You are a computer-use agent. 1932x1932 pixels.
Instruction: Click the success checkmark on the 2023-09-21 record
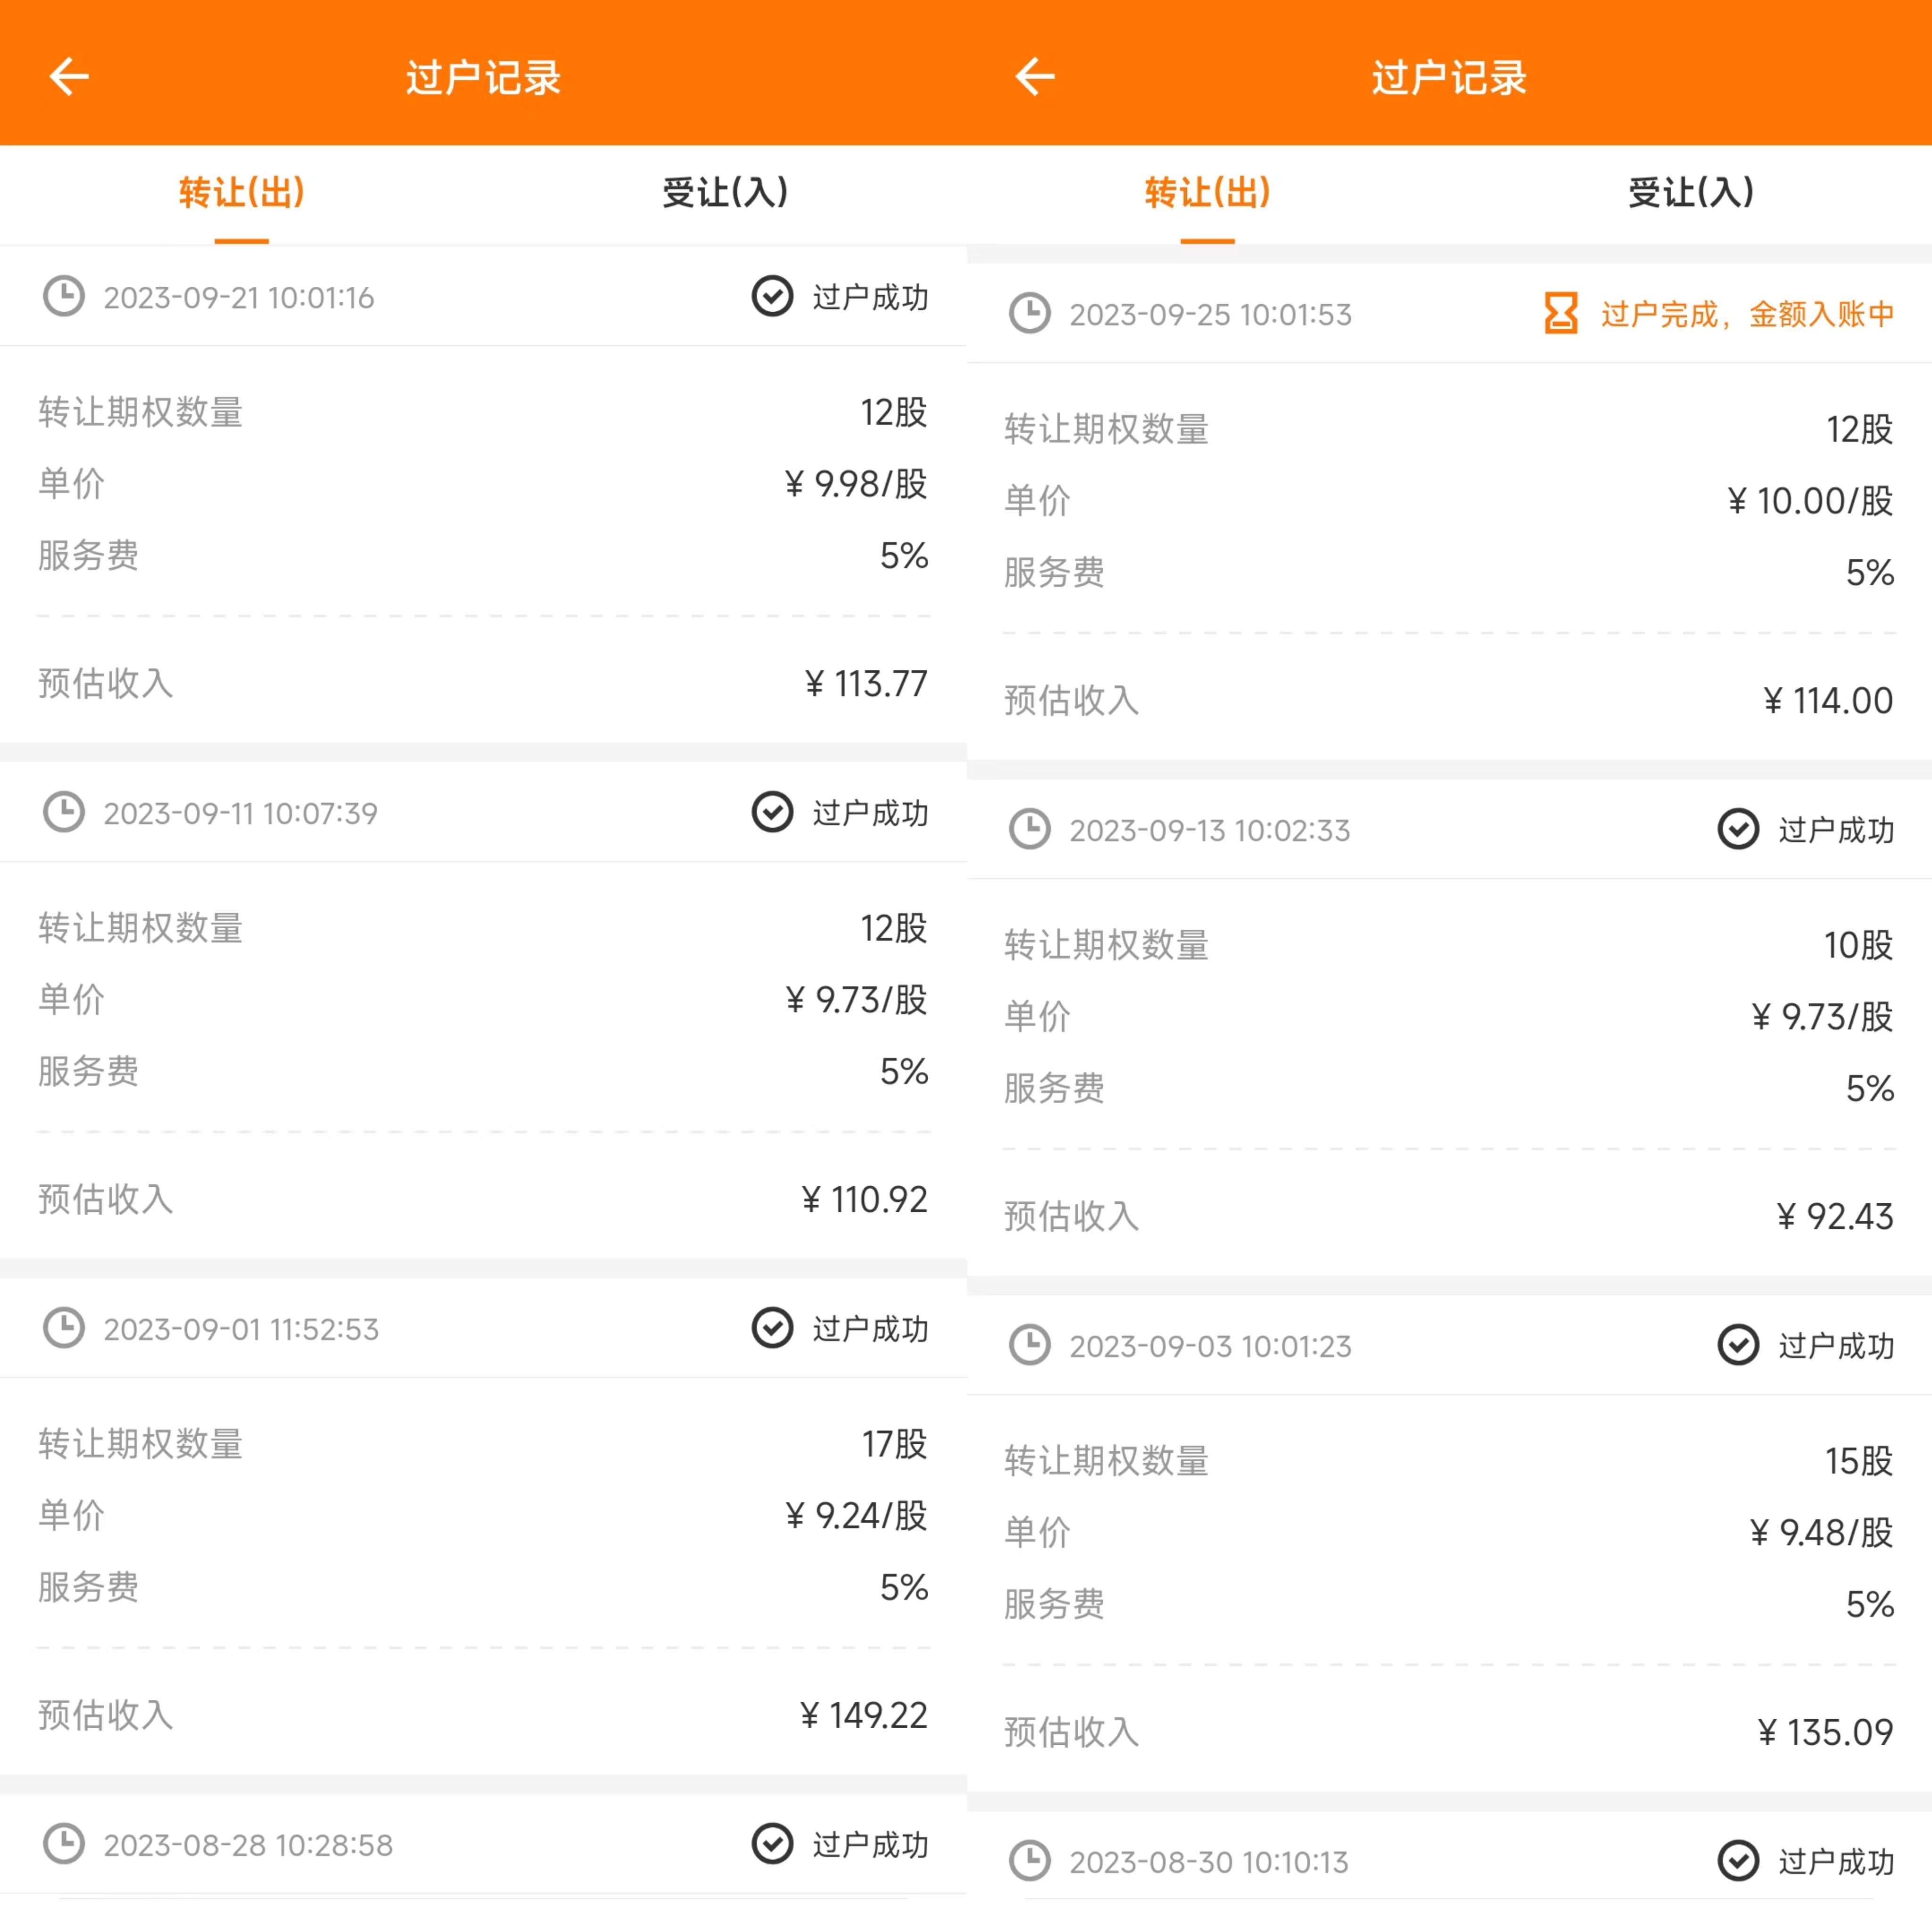(772, 296)
